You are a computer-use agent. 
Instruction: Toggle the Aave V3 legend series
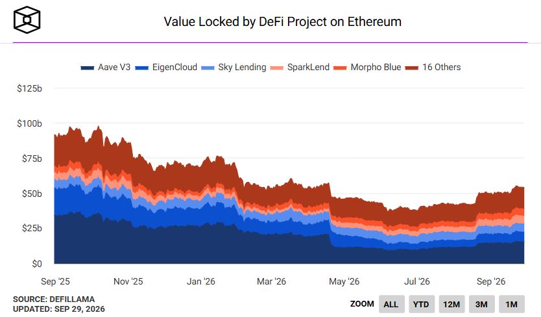coord(105,67)
